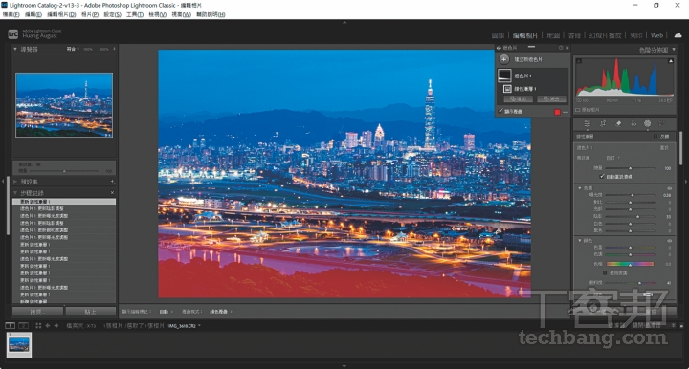
Task: Go back with filmstrip left arrow
Action: tap(48, 326)
